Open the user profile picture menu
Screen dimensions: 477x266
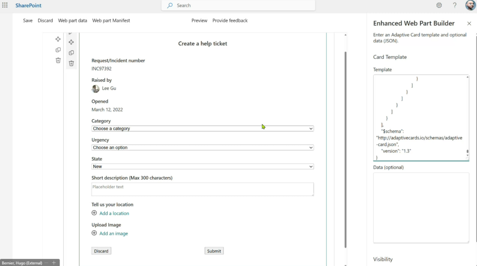click(x=470, y=6)
